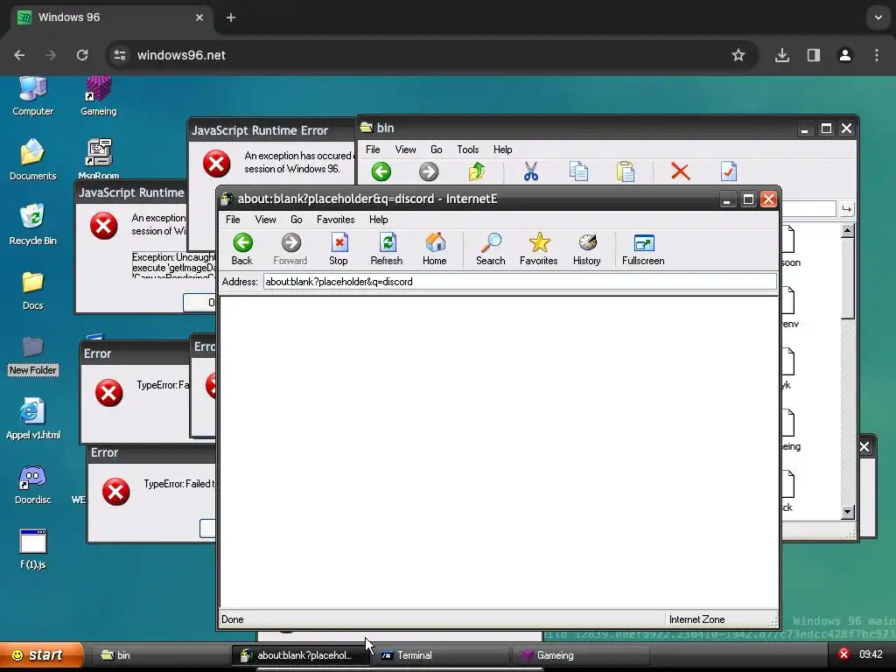The width and height of the screenshot is (896, 672).
Task: Open the View menu in bin window
Action: pos(405,149)
